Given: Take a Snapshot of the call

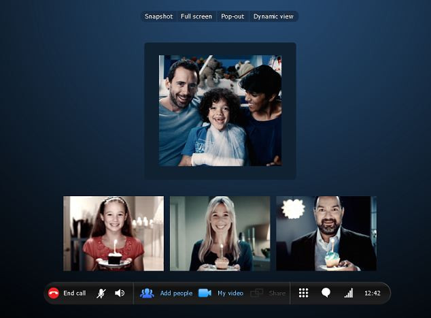Looking at the screenshot, I should coord(158,16).
